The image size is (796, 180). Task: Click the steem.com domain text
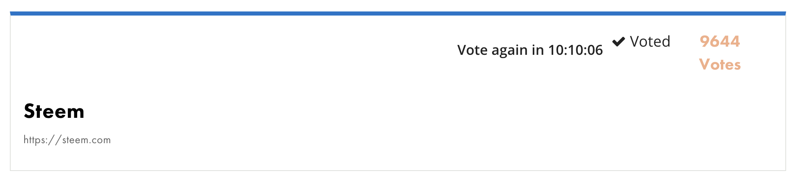pyautogui.click(x=86, y=140)
